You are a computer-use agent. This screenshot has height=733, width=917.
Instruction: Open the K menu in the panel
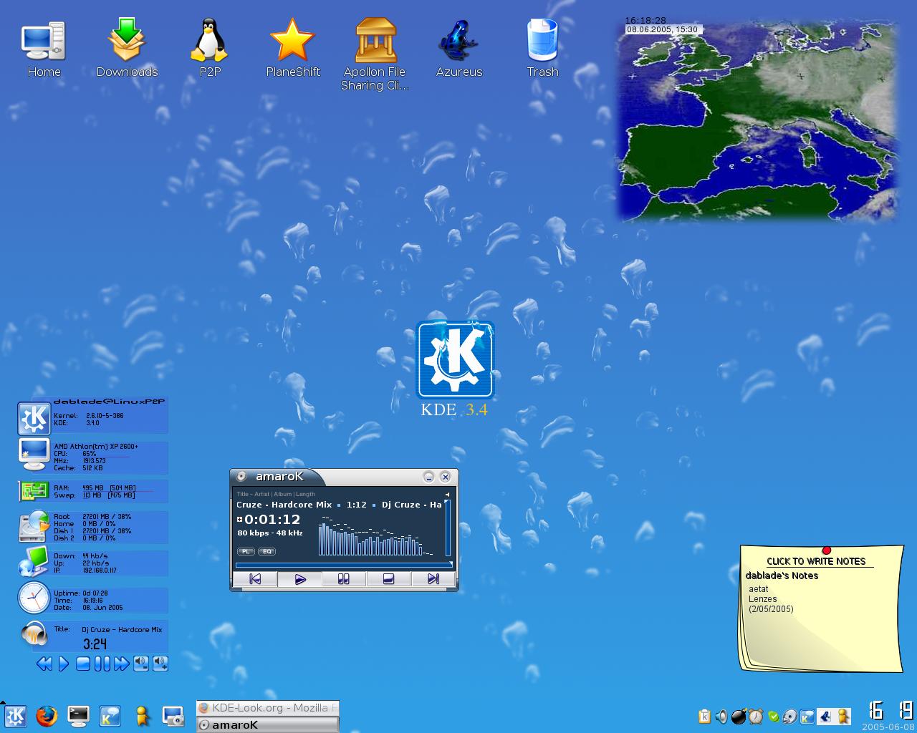tap(15, 716)
